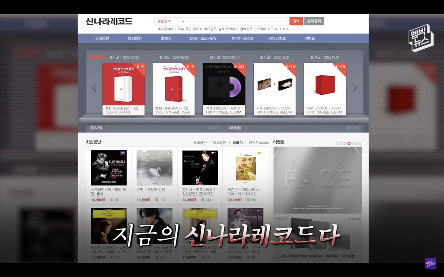Show next pre-order albums with right arrow
Image resolution: width=444 pixels, height=277 pixels.
tap(355, 88)
